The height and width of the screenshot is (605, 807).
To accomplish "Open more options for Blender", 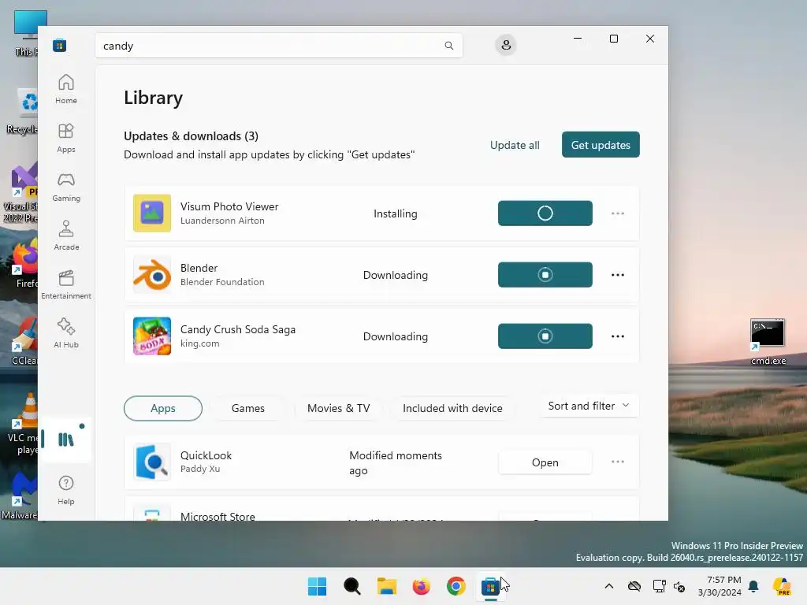I will [x=618, y=275].
